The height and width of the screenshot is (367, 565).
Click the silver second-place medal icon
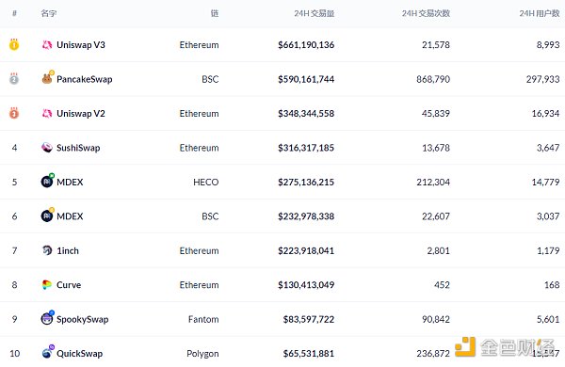click(14, 78)
